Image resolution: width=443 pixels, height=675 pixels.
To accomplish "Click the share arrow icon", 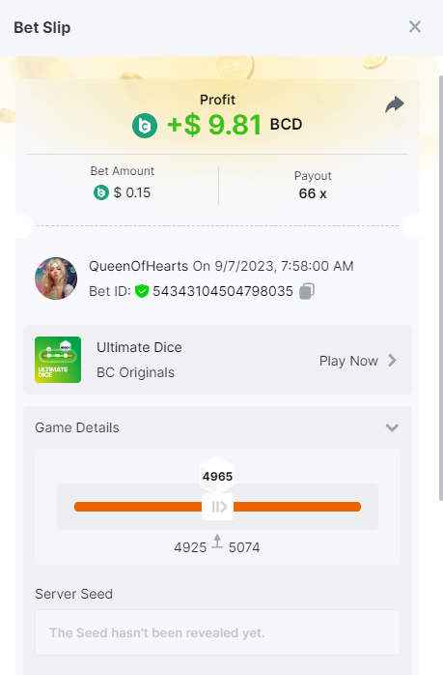I will click(x=395, y=104).
